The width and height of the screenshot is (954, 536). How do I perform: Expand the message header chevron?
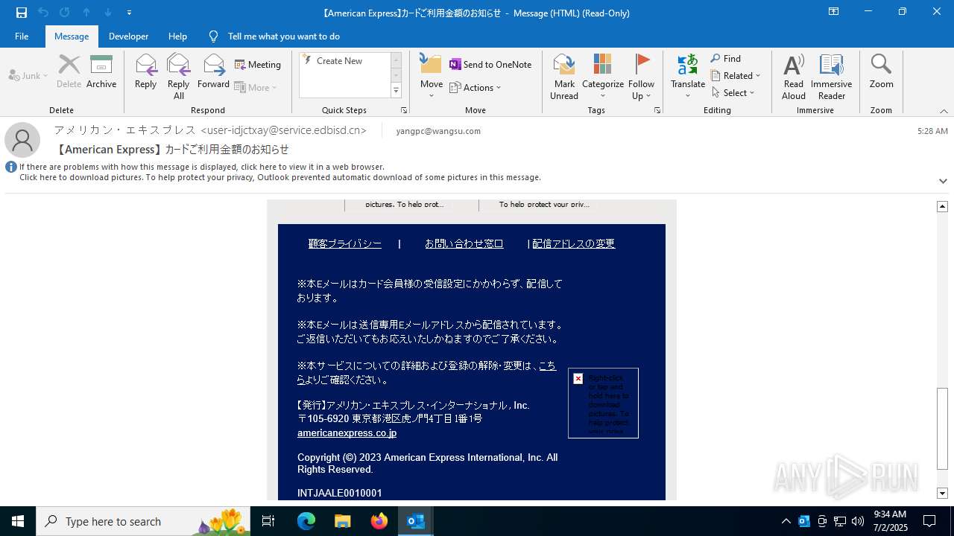pos(943,181)
